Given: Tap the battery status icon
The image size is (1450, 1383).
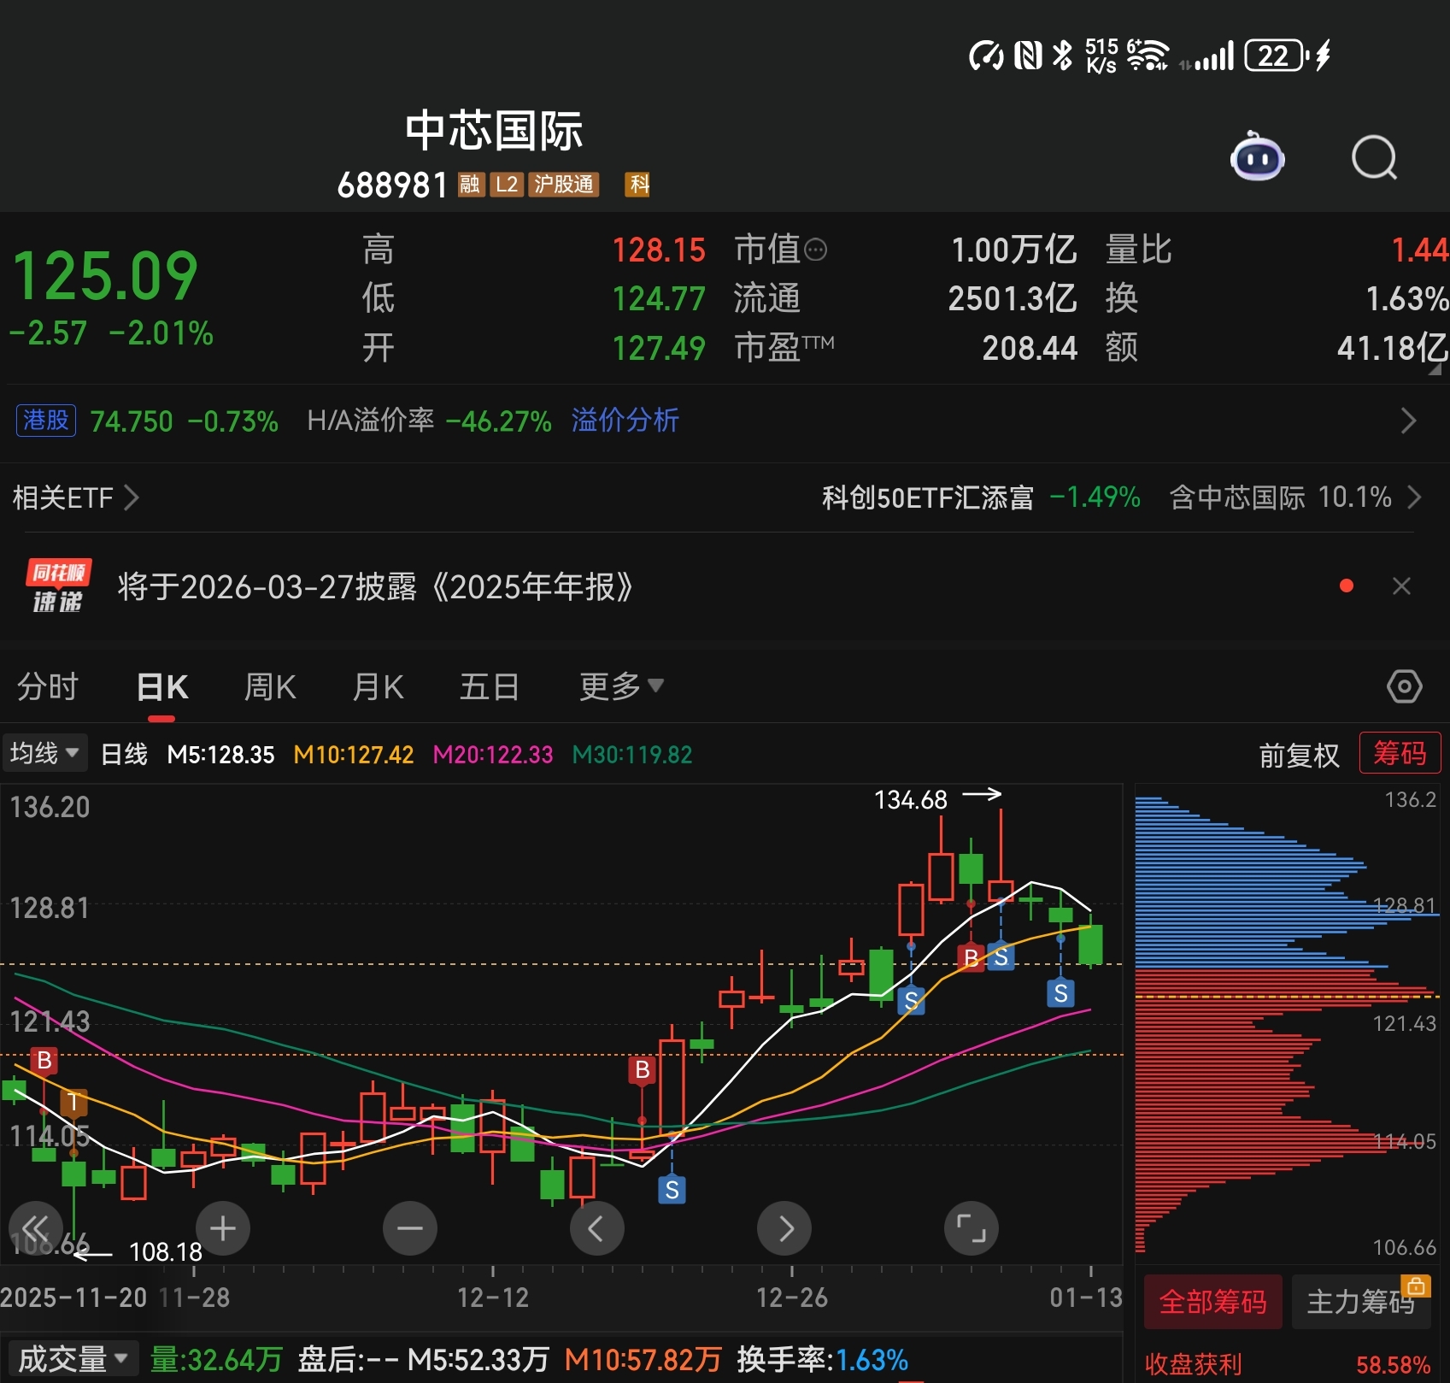Looking at the screenshot, I should [1277, 56].
